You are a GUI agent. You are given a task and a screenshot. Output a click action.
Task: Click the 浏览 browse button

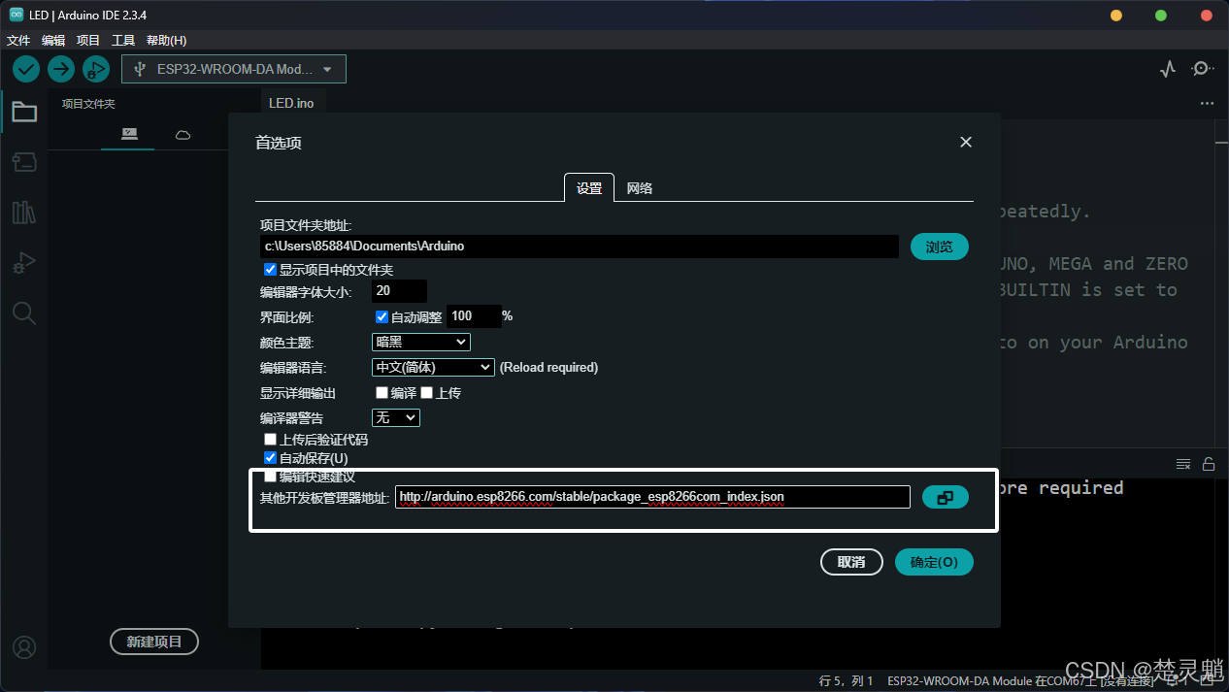click(940, 247)
